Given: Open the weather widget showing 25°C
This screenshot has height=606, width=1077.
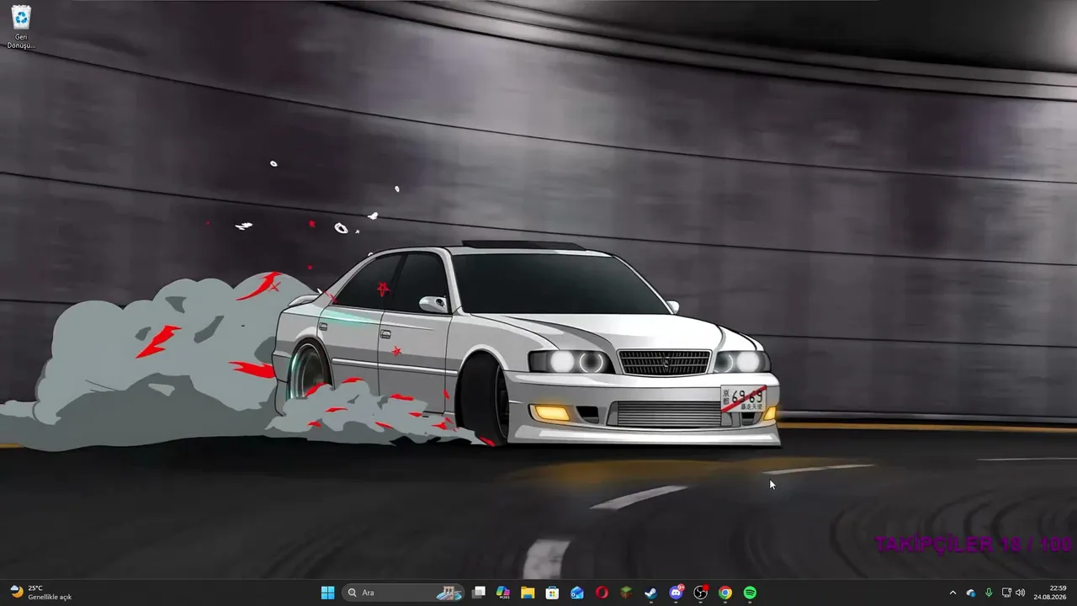Looking at the screenshot, I should (41, 593).
